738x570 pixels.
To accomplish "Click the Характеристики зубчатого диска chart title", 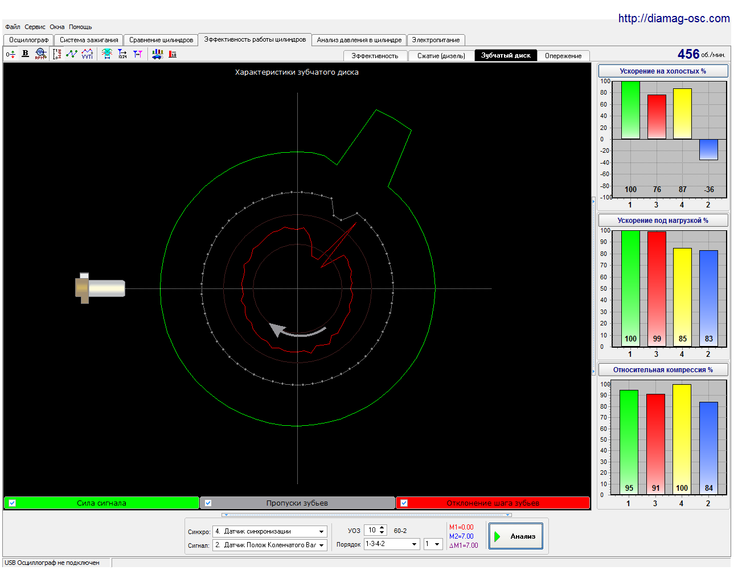I will pos(297,72).
